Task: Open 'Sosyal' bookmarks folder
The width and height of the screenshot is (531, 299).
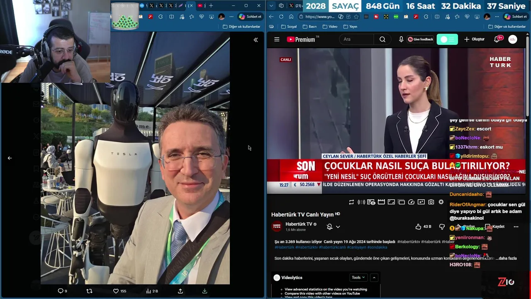Action: pos(289,27)
